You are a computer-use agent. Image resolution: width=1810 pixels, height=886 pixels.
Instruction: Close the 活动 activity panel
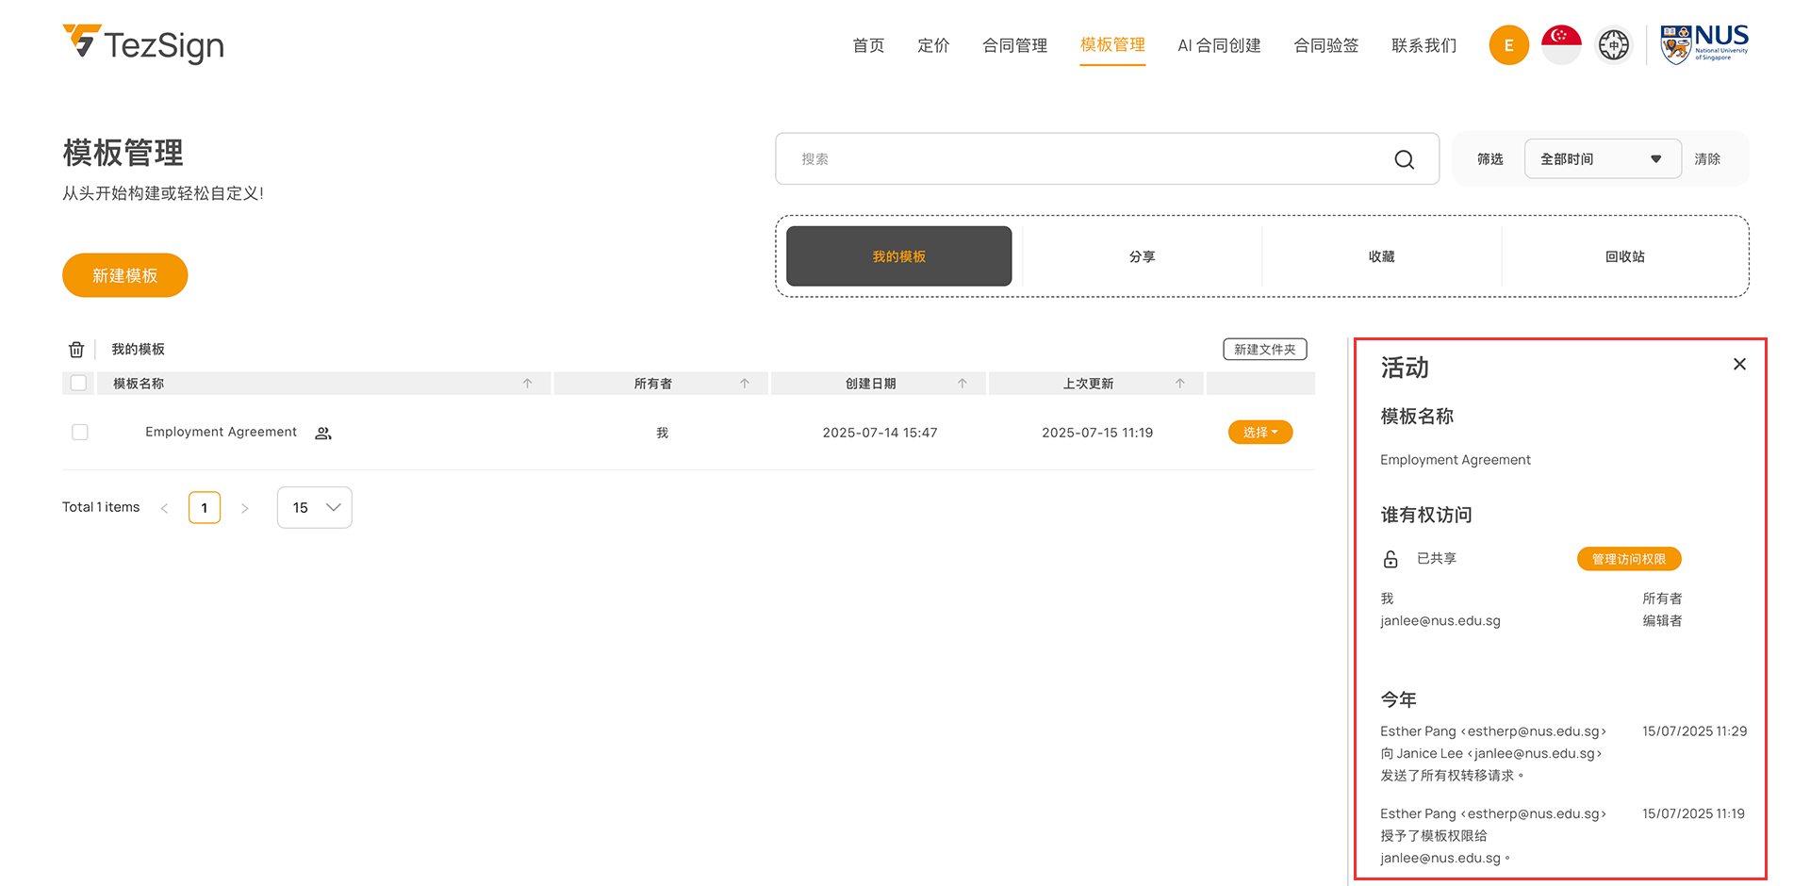coord(1739,364)
